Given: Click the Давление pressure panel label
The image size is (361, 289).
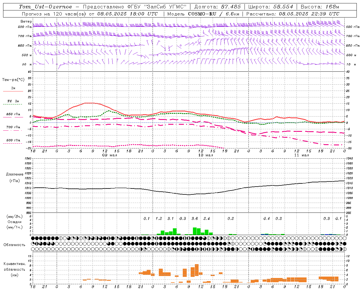Looking at the screenshot, I should pos(15,174).
